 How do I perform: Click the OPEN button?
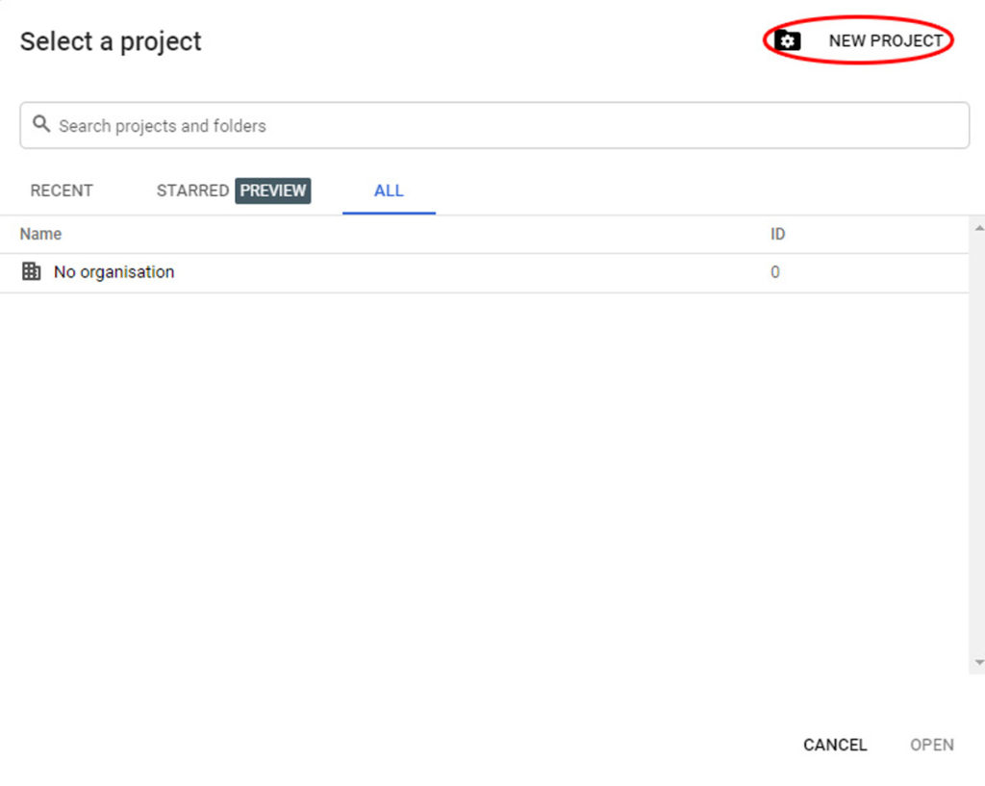click(x=930, y=745)
